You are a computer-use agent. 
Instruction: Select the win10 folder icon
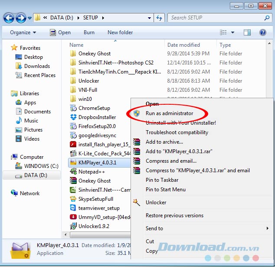point(73,99)
